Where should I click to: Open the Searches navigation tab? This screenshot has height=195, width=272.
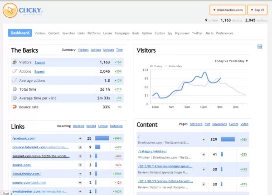[68, 33]
